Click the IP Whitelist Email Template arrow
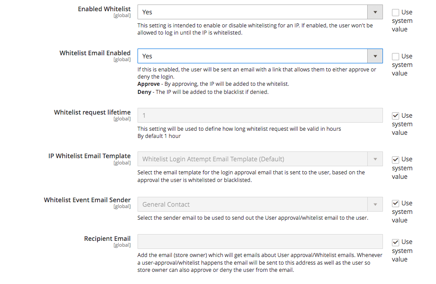Image resolution: width=436 pixels, height=284 pixels. (x=375, y=159)
